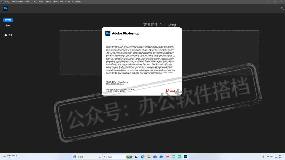Image resolution: width=285 pixels, height=160 pixels.
Task: Open the 窗口(W) menu
Action: pyautogui.click(x=71, y=2)
